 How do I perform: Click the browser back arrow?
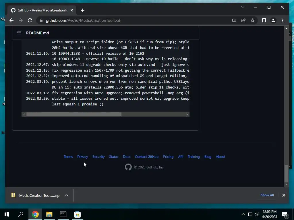[11, 20]
